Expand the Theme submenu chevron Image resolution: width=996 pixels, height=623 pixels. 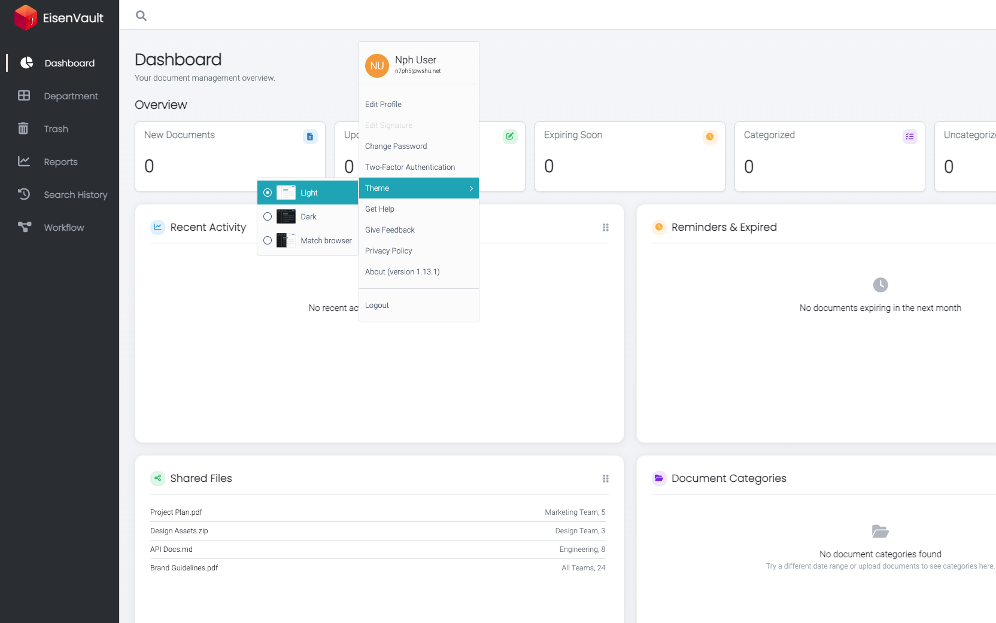coord(471,188)
